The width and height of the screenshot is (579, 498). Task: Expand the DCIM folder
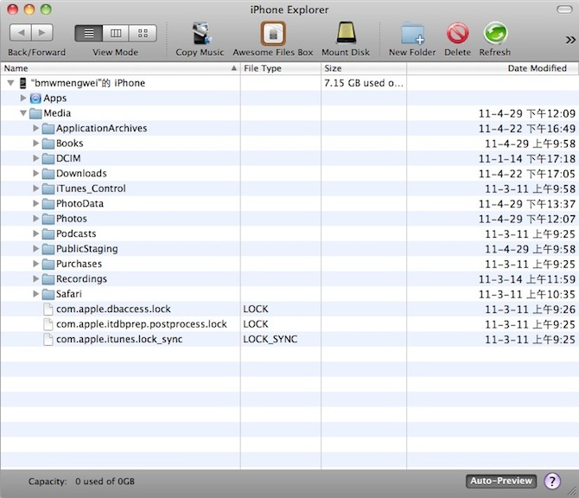pos(35,158)
